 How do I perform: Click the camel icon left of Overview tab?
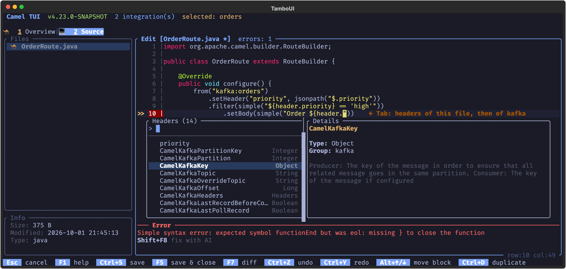coord(6,32)
